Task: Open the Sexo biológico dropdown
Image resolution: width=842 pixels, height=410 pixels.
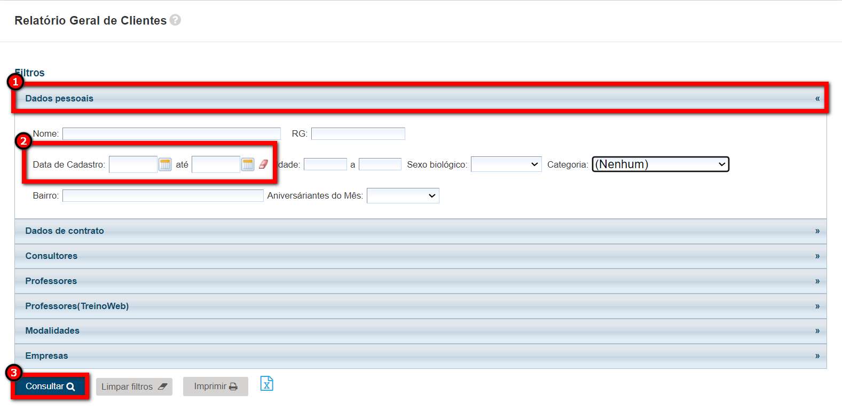Action: 506,164
